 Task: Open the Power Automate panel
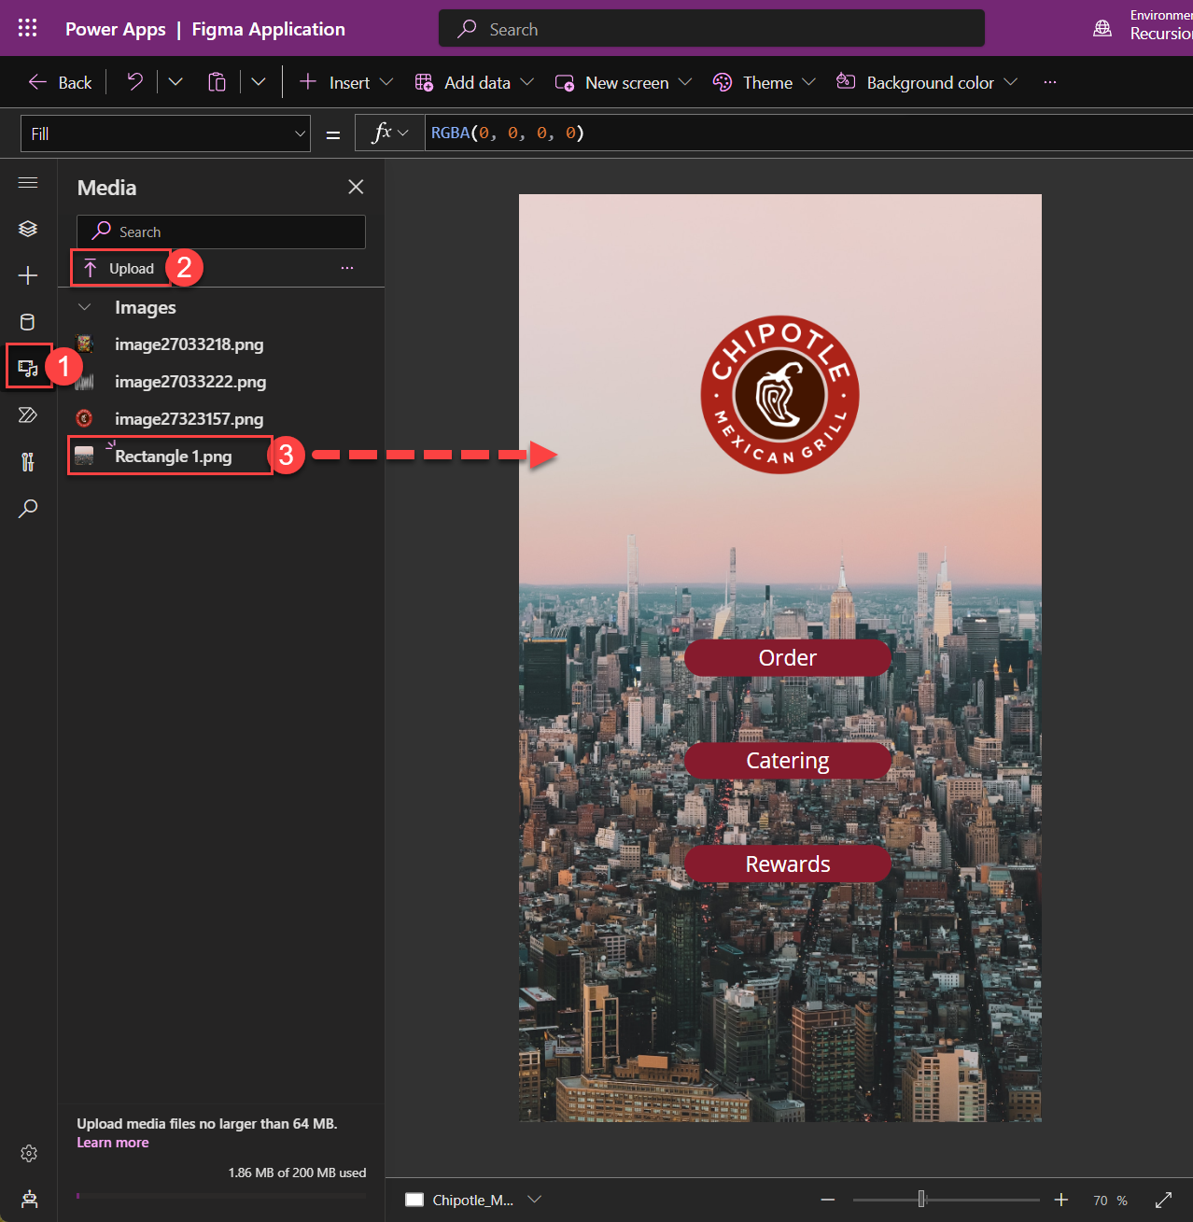(x=28, y=414)
